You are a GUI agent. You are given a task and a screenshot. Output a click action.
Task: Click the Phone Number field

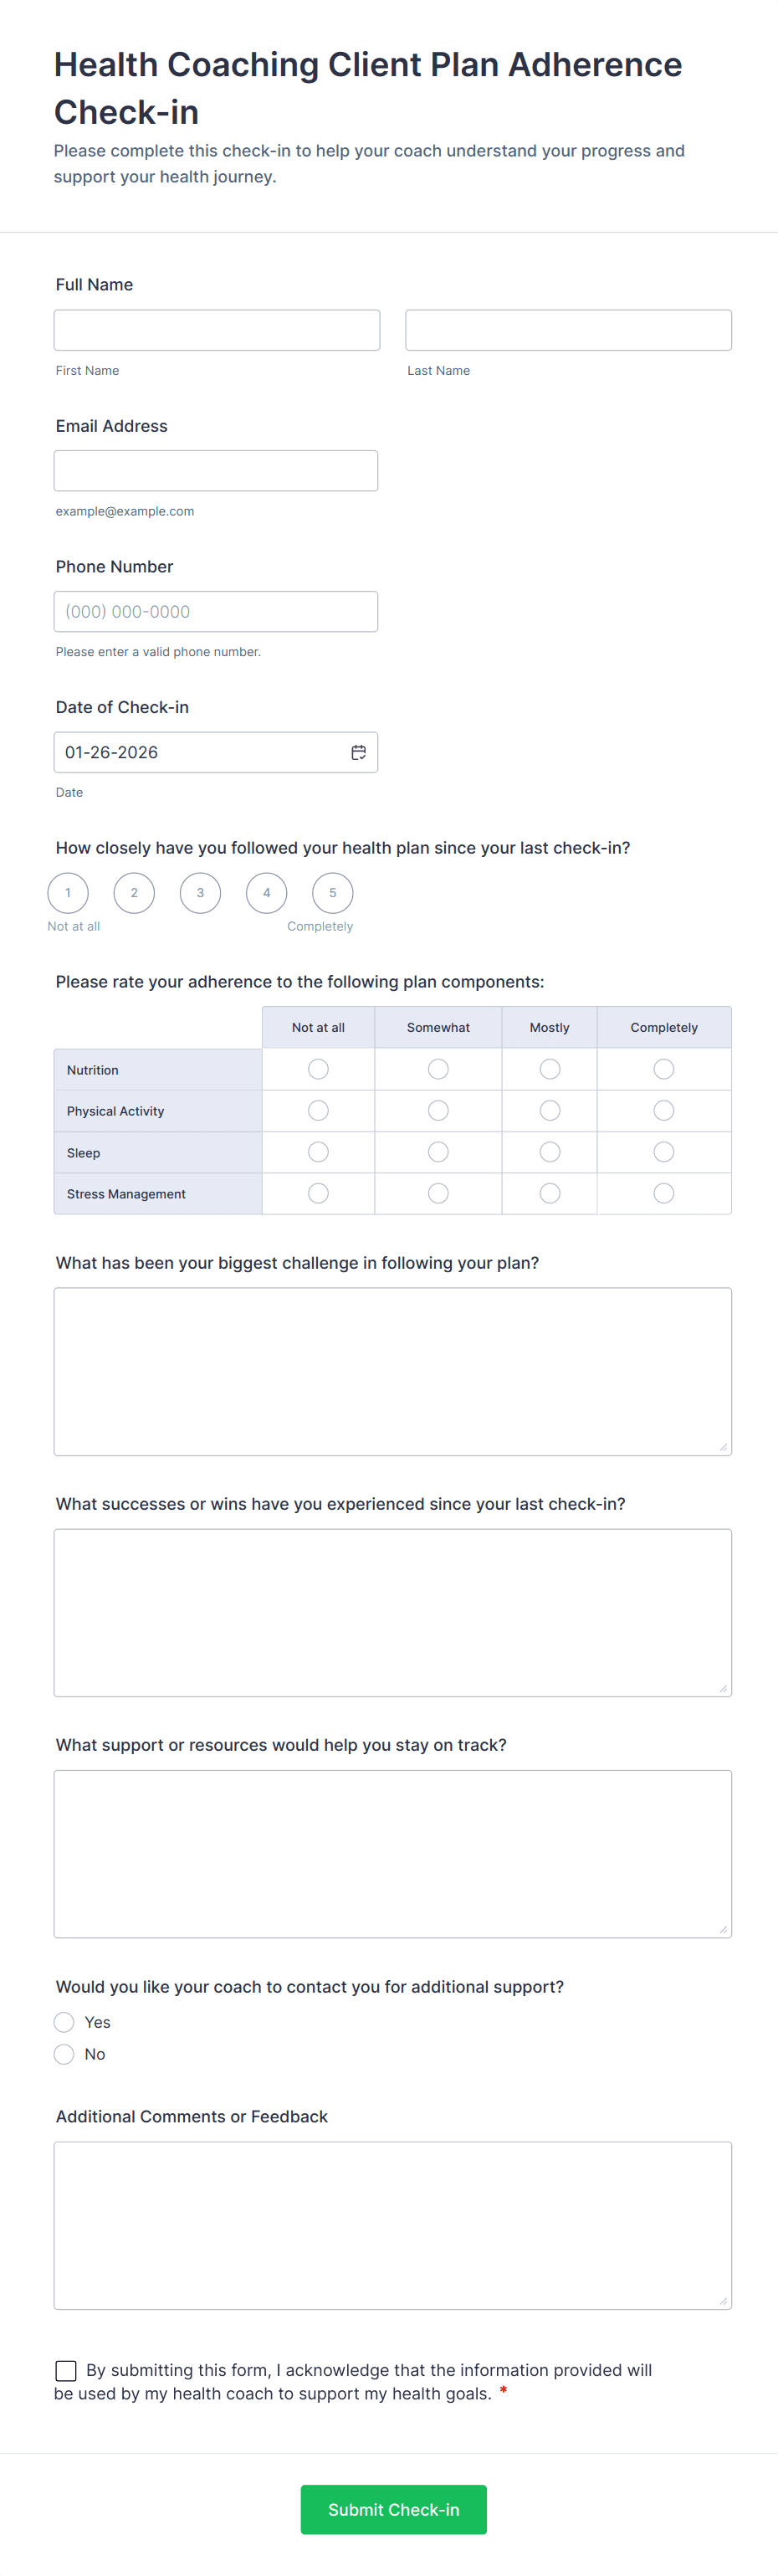(216, 611)
